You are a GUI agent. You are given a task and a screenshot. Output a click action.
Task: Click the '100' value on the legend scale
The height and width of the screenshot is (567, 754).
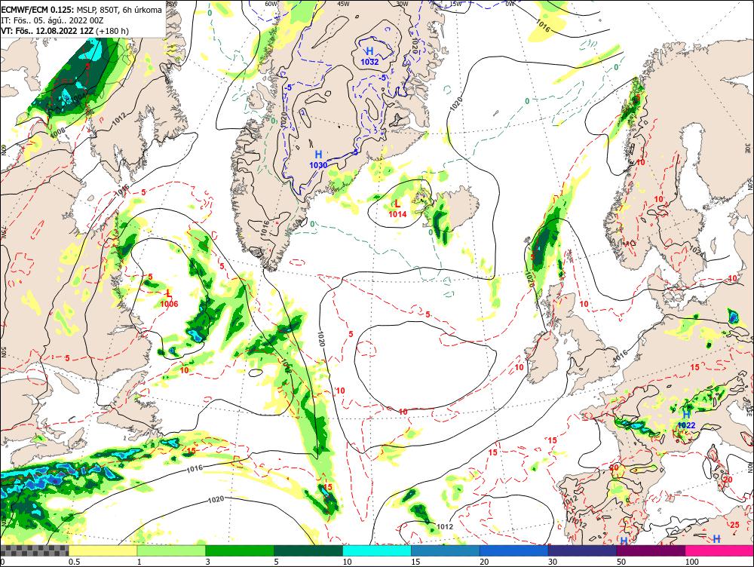click(x=692, y=562)
